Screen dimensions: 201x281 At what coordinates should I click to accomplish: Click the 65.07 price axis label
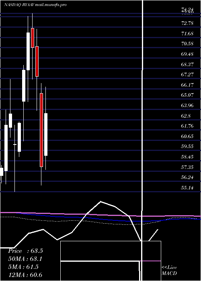tap(187, 95)
